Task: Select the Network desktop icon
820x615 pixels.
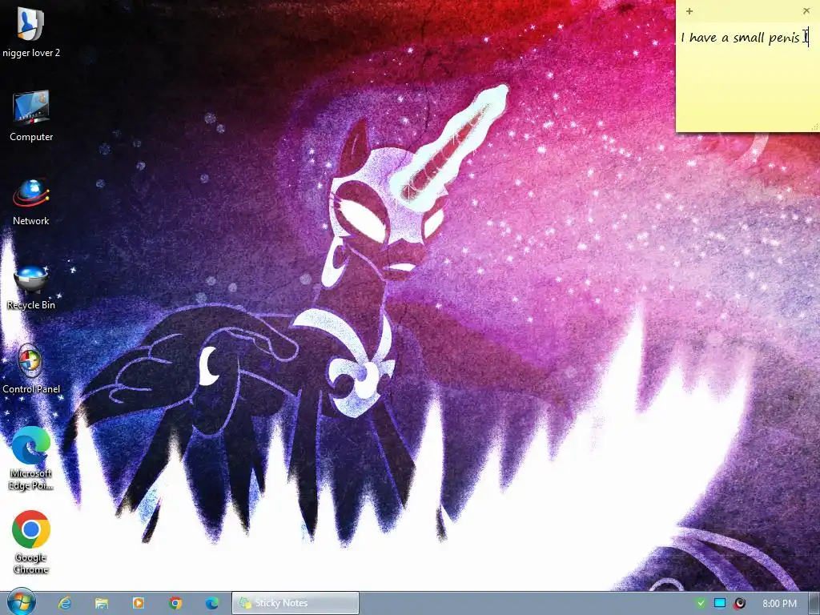Action: [x=31, y=202]
